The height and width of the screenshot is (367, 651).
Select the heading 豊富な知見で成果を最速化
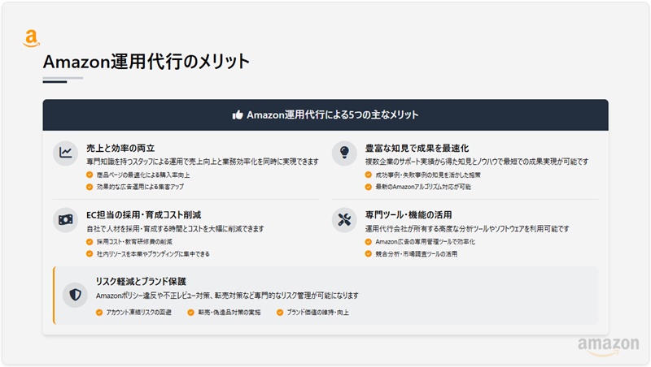tap(417, 148)
